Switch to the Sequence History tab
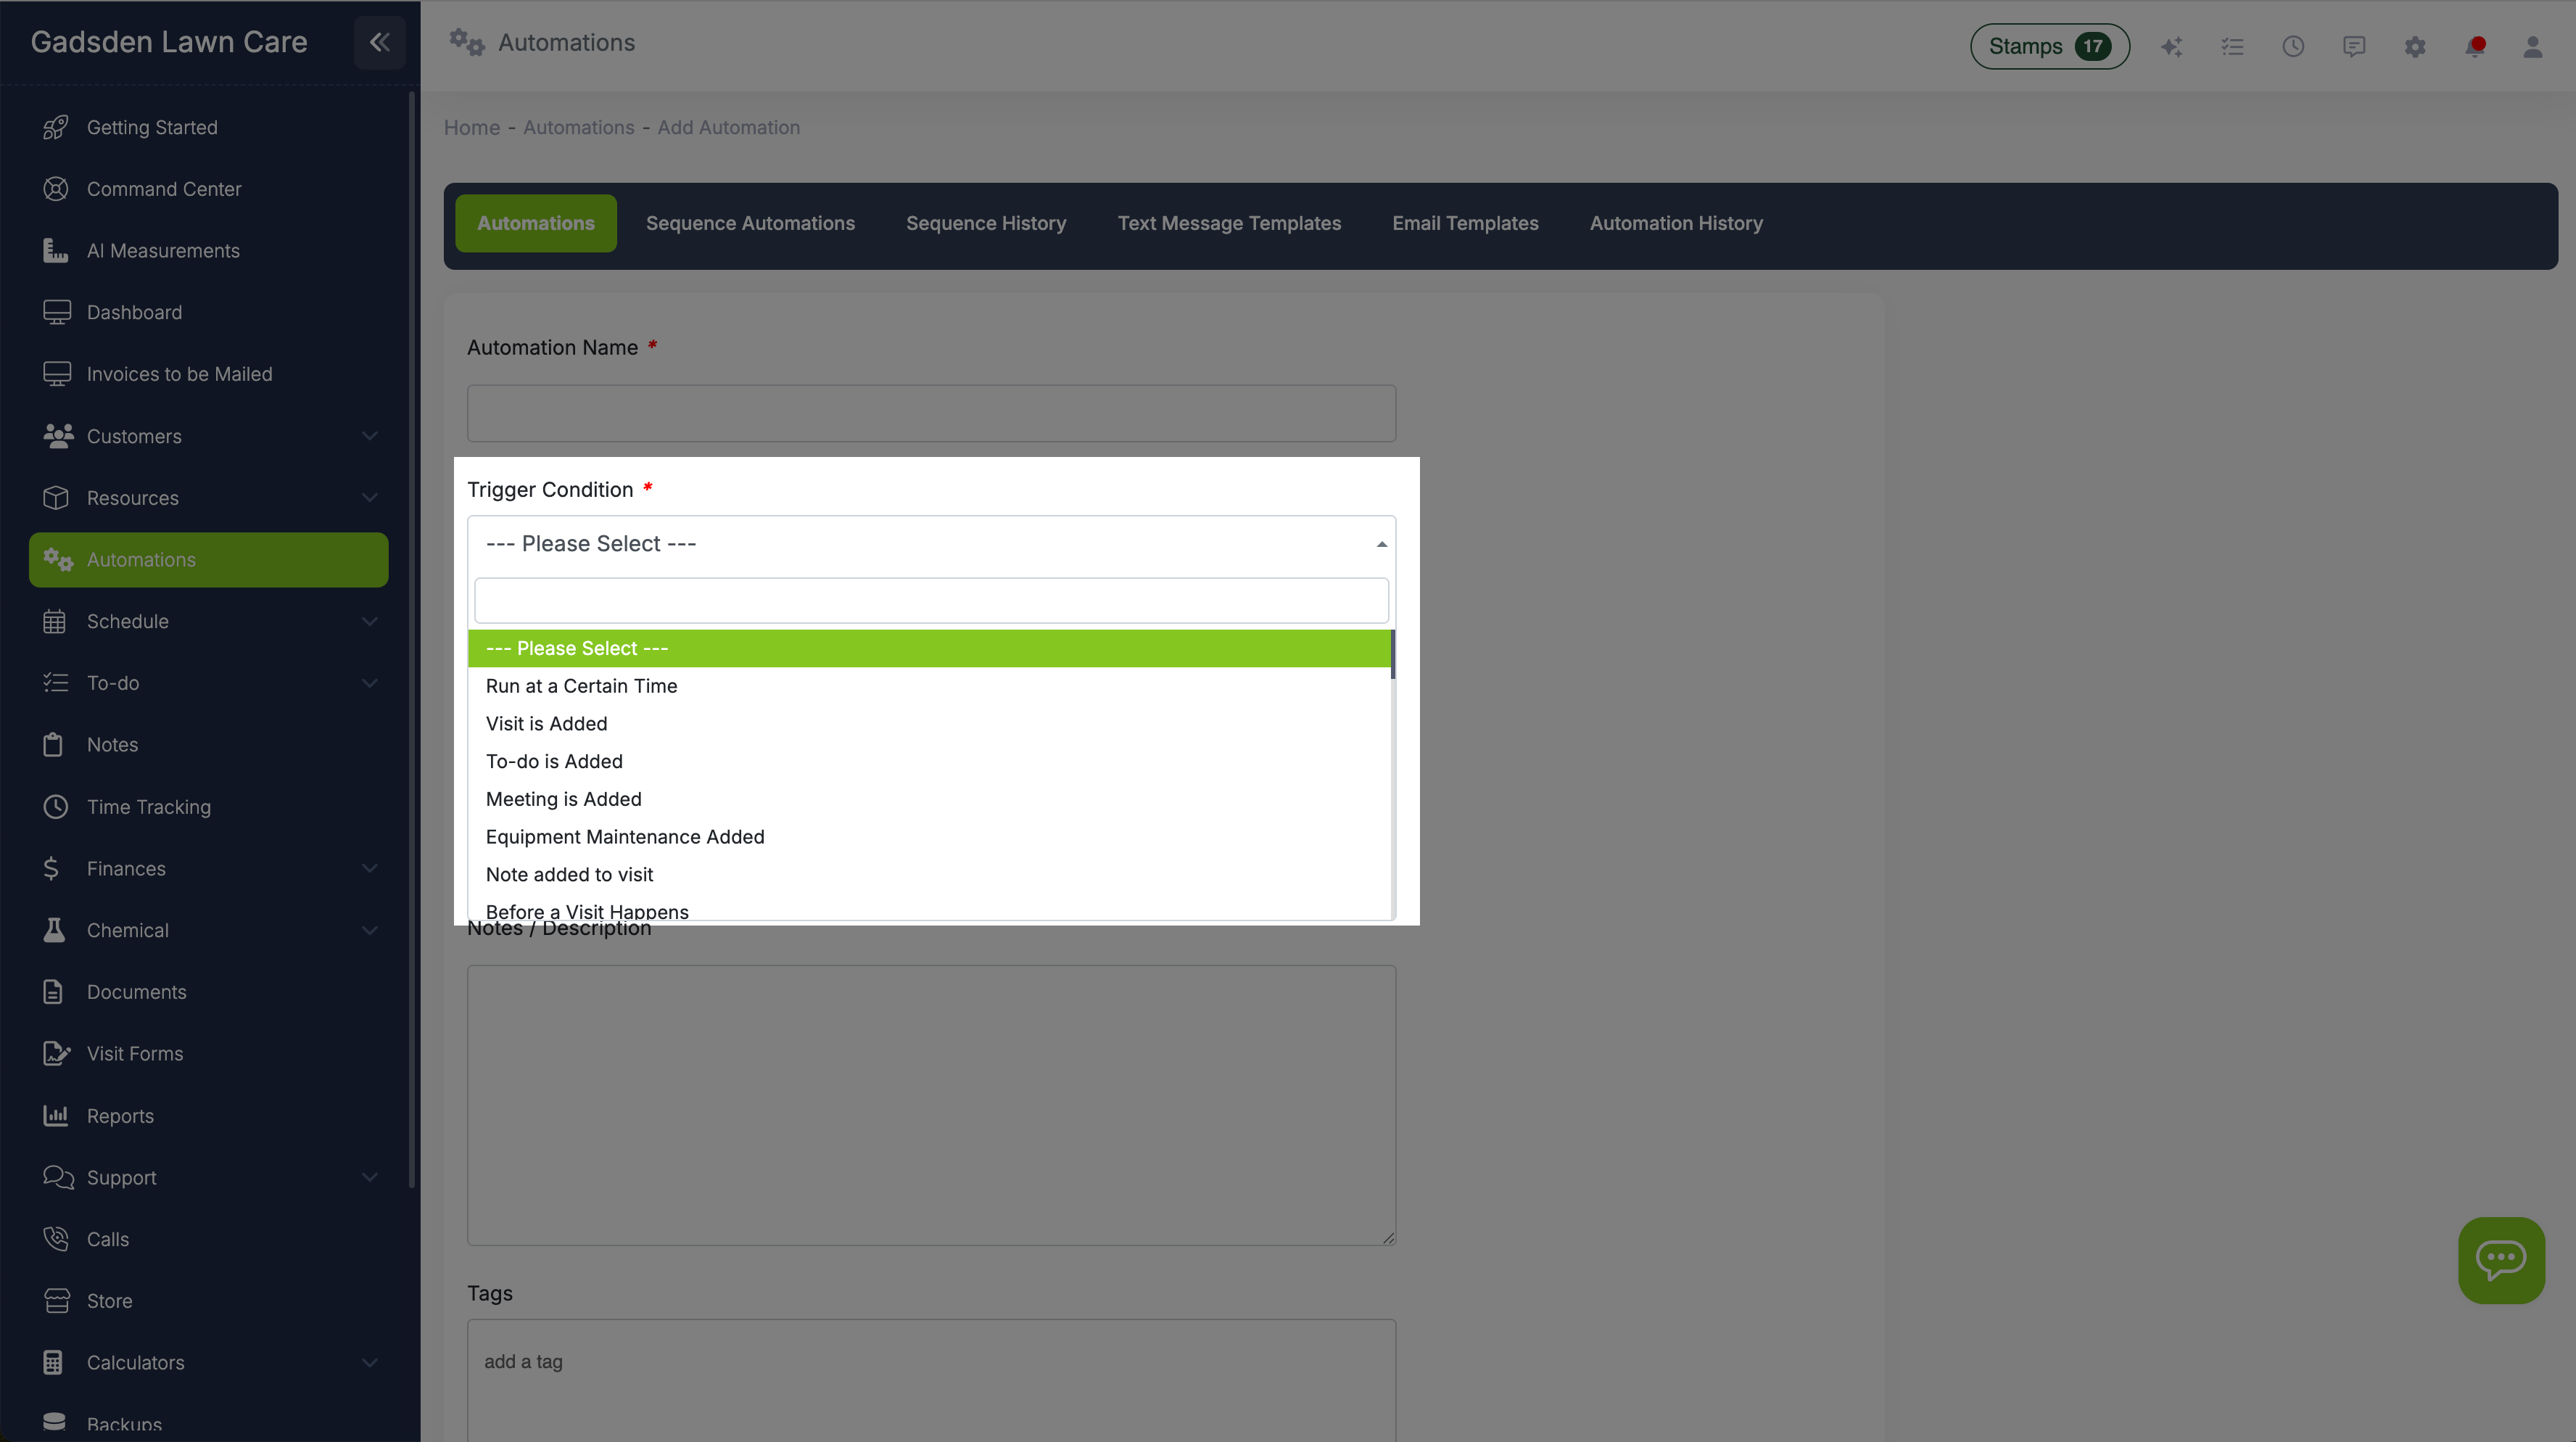The height and width of the screenshot is (1442, 2576). coord(985,223)
